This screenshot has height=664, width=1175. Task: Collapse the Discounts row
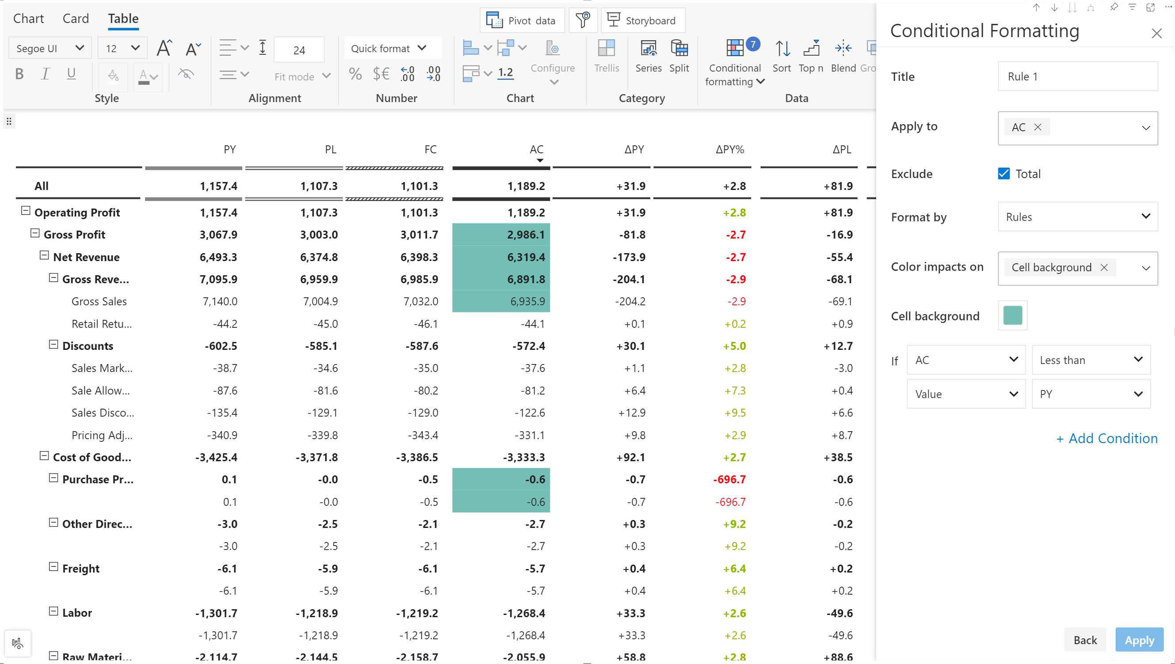53,344
